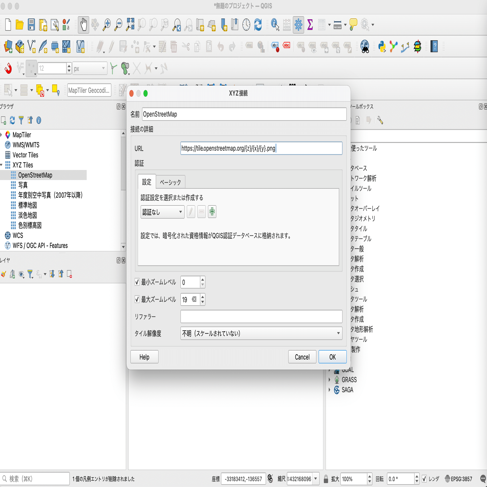Image resolution: width=487 pixels, height=487 pixels.
Task: Expand the MapTiler tree node
Action: [x=1, y=135]
